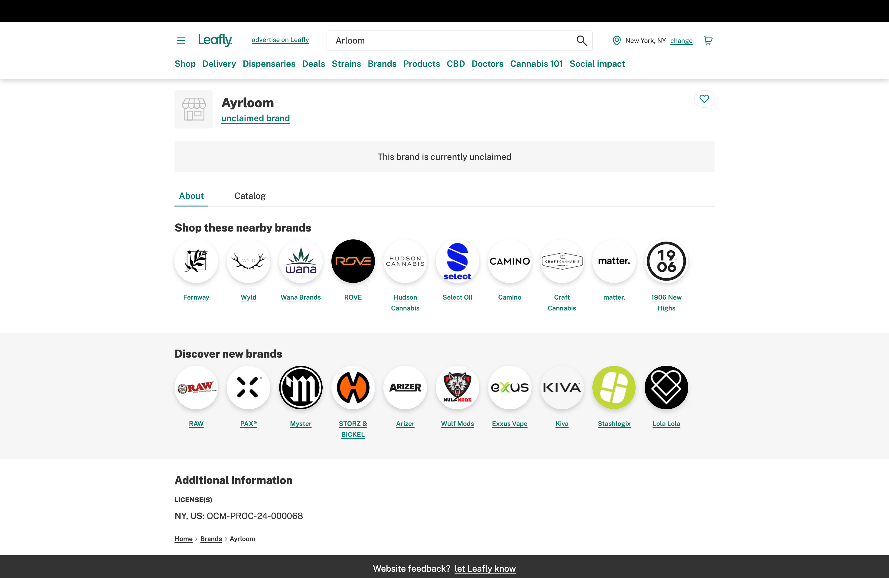Click 'This brand is currently unclaimed' banner

[444, 157]
